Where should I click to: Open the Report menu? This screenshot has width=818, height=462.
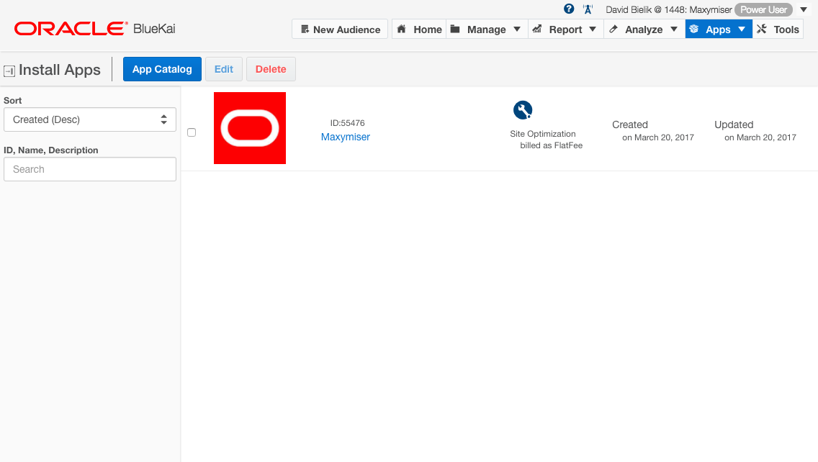[x=565, y=30]
